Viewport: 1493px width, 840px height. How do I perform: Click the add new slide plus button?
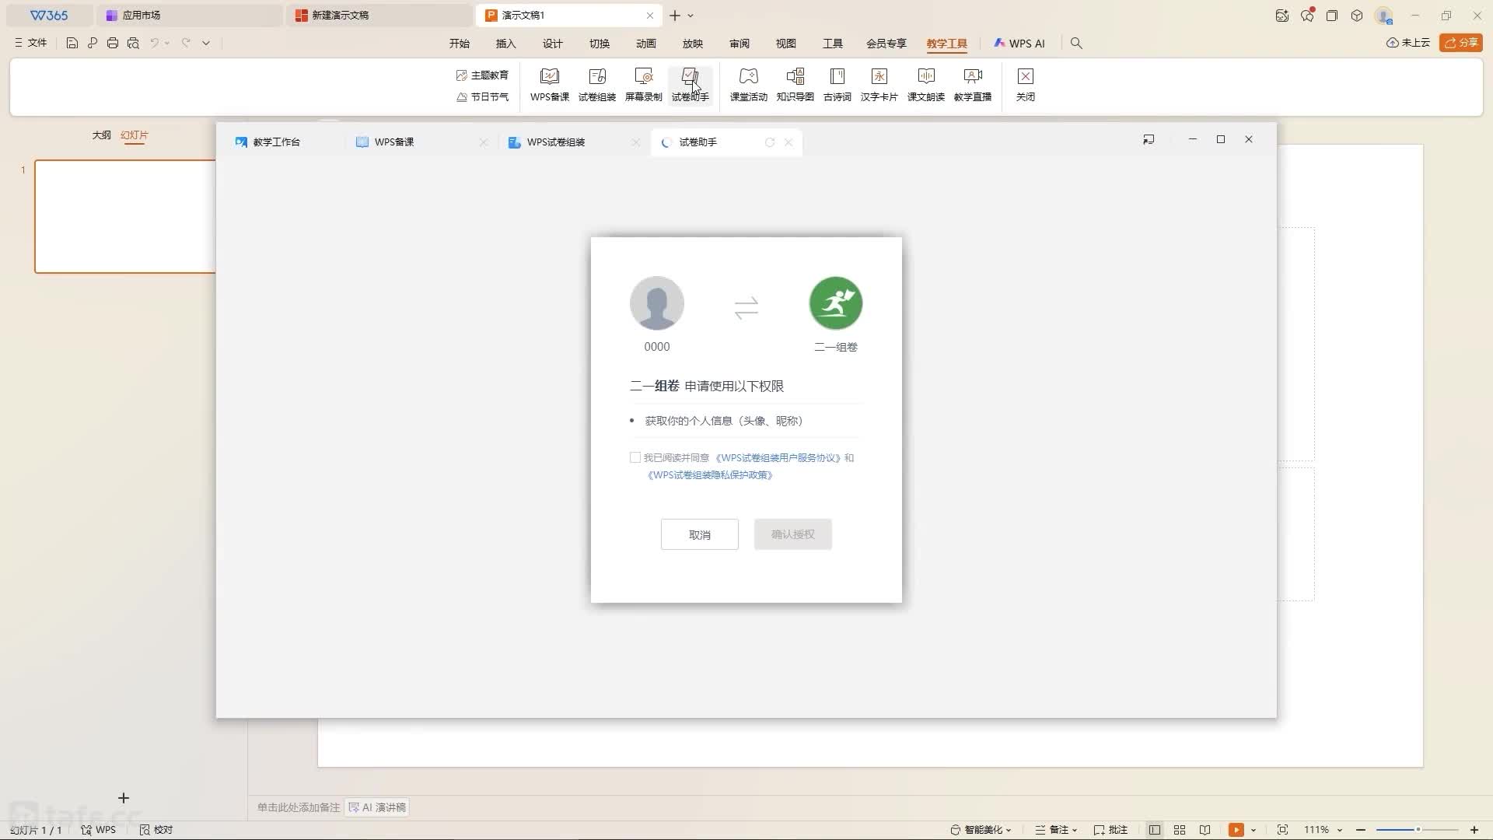(124, 798)
